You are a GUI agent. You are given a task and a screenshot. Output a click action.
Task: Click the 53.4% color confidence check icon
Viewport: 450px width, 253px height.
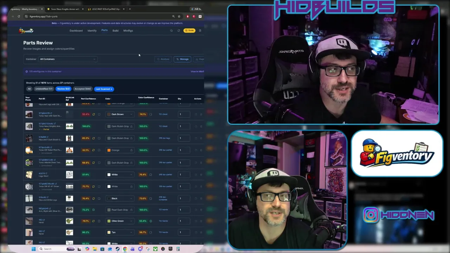click(x=150, y=221)
